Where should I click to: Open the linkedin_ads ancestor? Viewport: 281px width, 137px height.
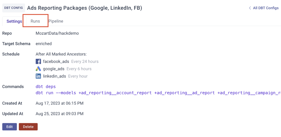coord(54,76)
